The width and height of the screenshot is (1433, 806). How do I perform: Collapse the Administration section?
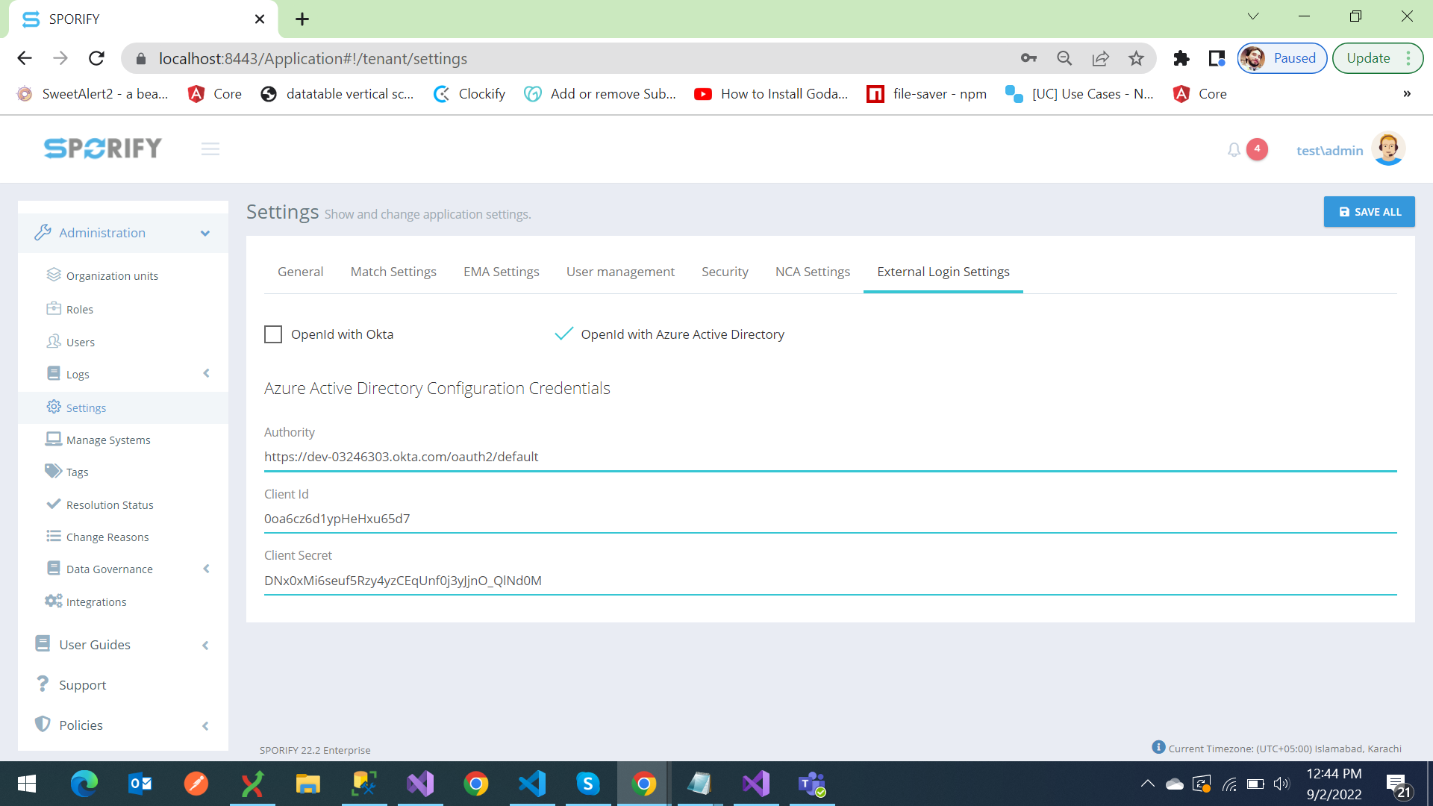pyautogui.click(x=205, y=233)
